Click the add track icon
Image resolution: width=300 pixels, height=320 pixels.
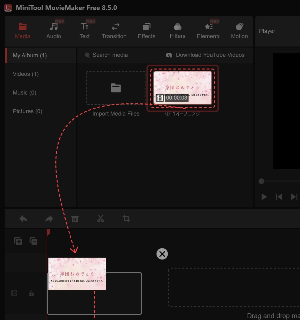[x=18, y=241]
